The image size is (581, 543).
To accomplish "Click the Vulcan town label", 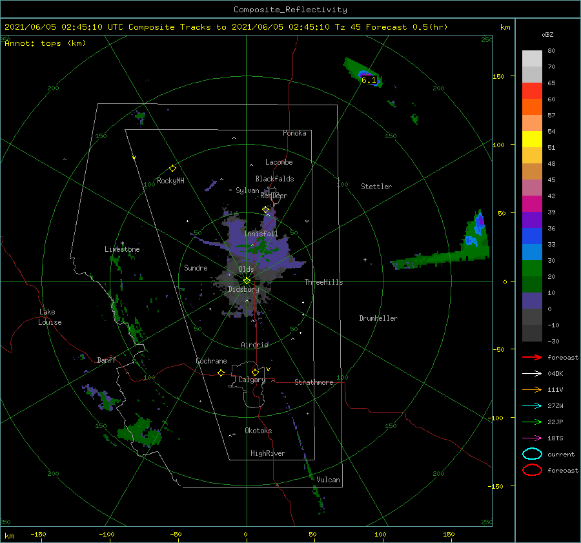I will [x=328, y=480].
